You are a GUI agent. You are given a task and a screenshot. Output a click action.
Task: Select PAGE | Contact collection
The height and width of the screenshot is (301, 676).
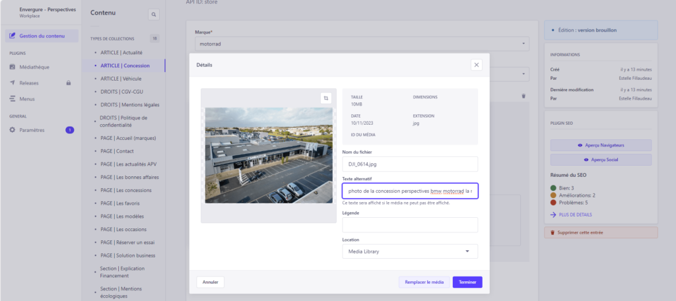[117, 151]
